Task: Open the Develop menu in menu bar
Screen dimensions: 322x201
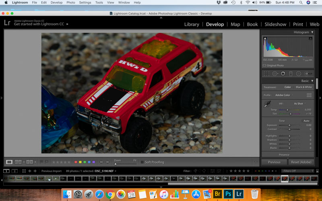Action: point(56,2)
